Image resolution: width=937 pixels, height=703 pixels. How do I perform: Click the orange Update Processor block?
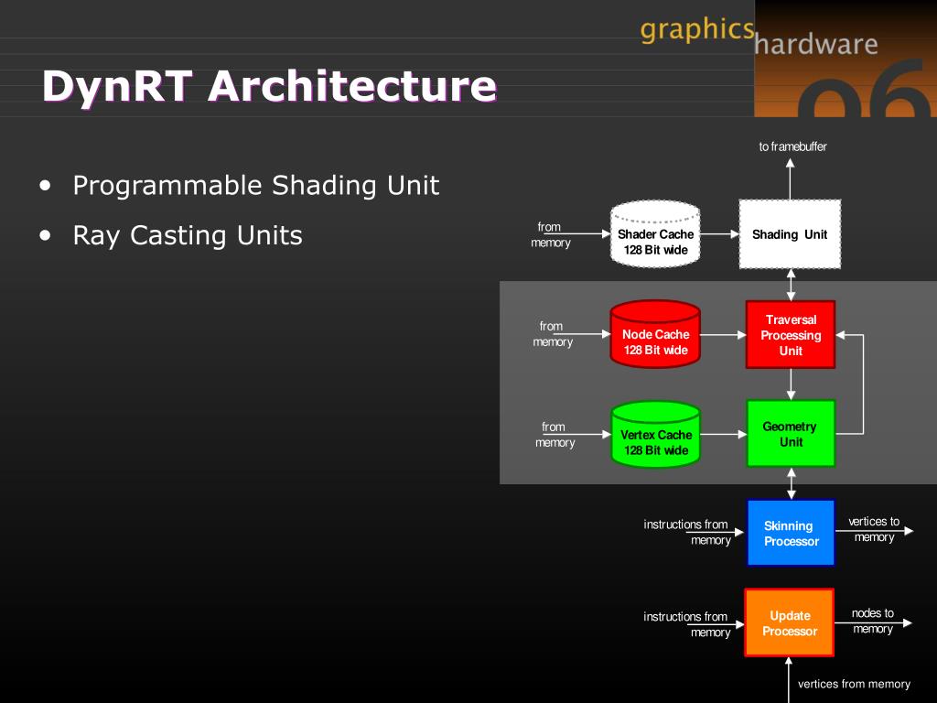pyautogui.click(x=790, y=622)
